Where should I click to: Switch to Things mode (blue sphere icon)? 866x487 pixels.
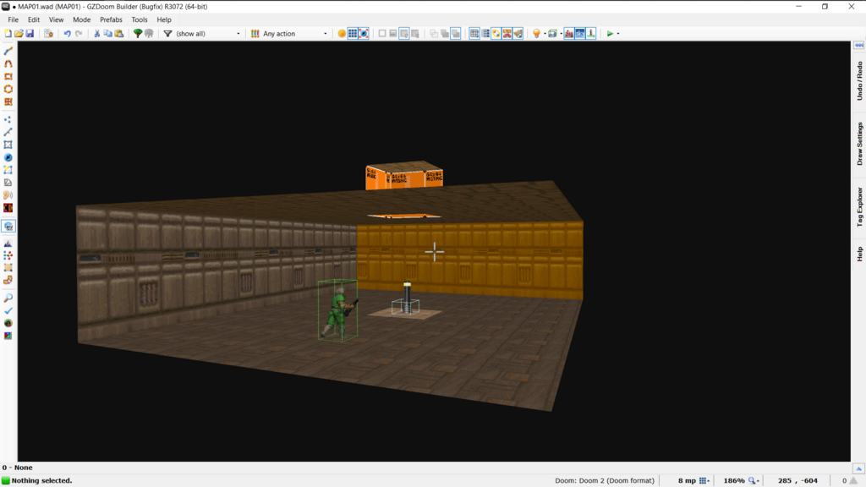click(8, 157)
